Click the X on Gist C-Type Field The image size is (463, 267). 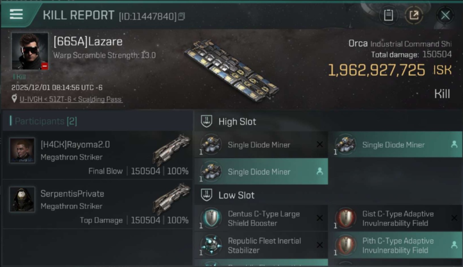[454, 218]
